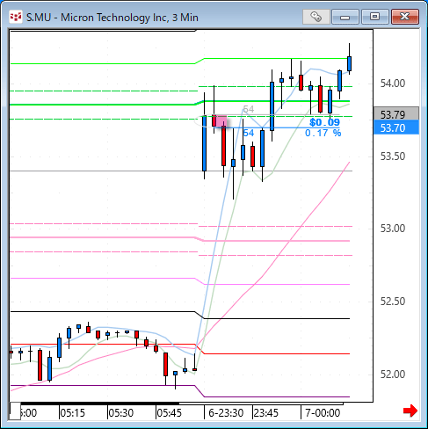This screenshot has width=428, height=429.
Task: Minimize the S.MU chart window
Action: [x=345, y=17]
